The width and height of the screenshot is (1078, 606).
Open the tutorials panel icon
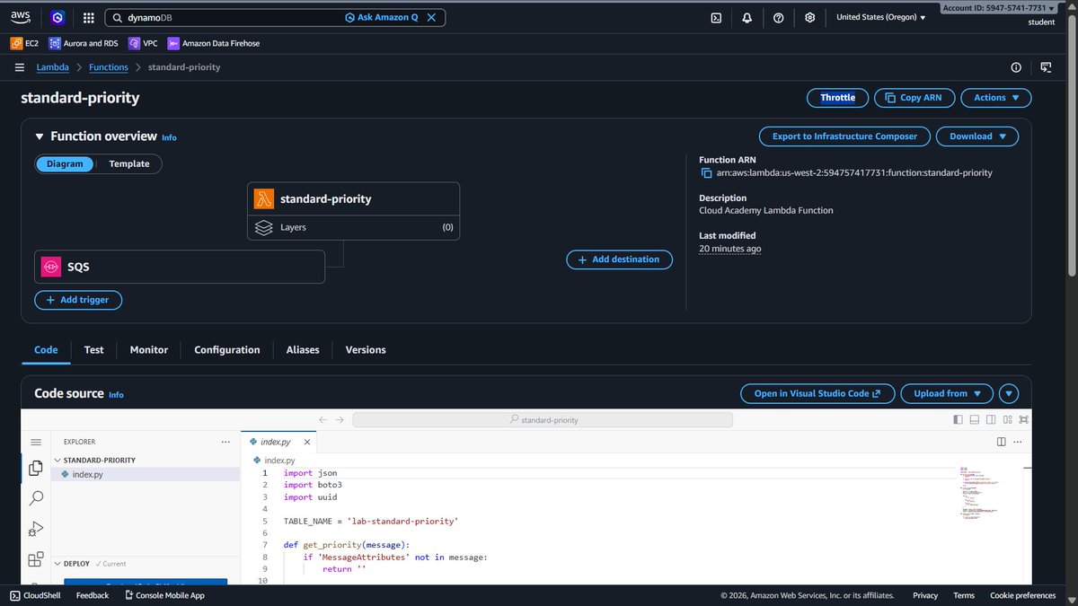click(x=1046, y=67)
